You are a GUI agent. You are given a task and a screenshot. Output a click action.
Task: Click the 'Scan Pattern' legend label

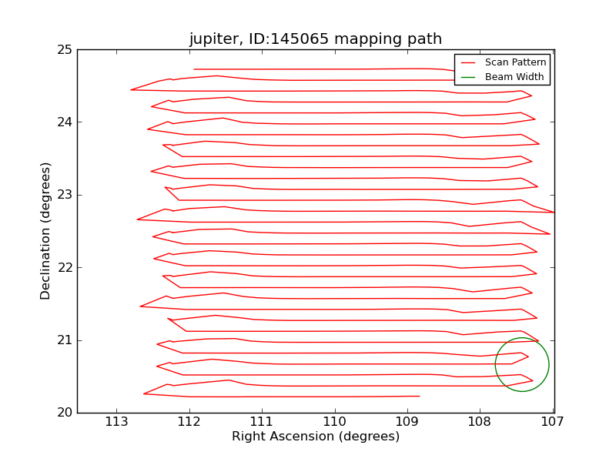point(515,62)
